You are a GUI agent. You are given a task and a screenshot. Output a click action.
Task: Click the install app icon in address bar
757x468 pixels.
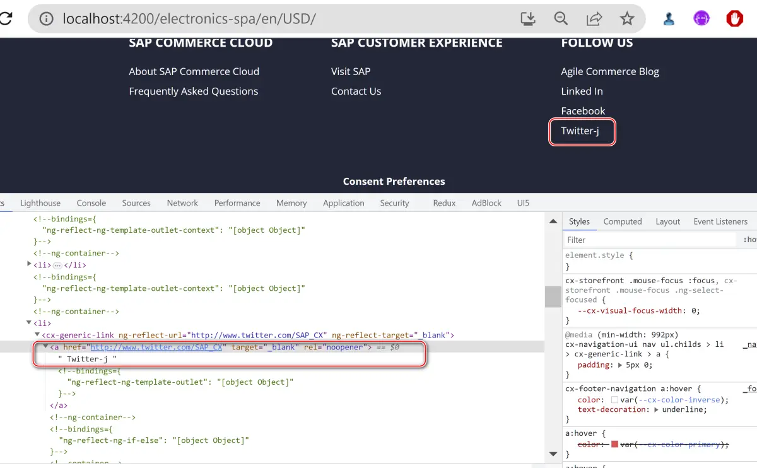coord(528,19)
